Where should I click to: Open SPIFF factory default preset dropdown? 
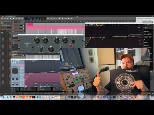[33, 61]
